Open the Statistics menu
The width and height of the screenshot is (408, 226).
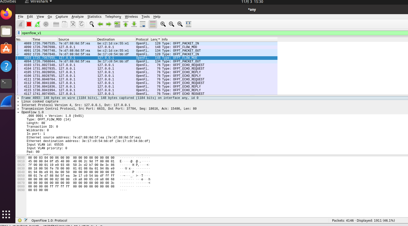(x=94, y=17)
